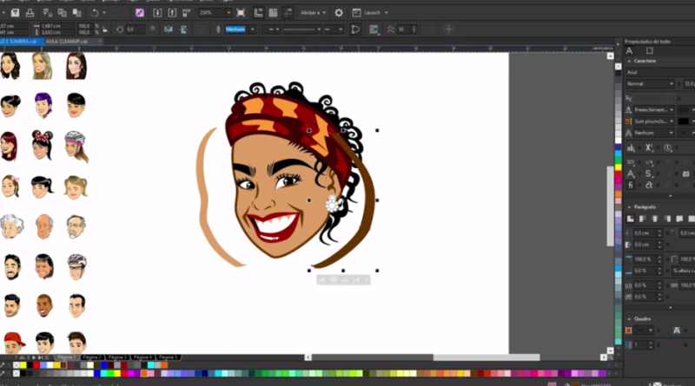Select the no horizontal alignment button
This screenshot has width=695, height=386.
[x=631, y=219]
